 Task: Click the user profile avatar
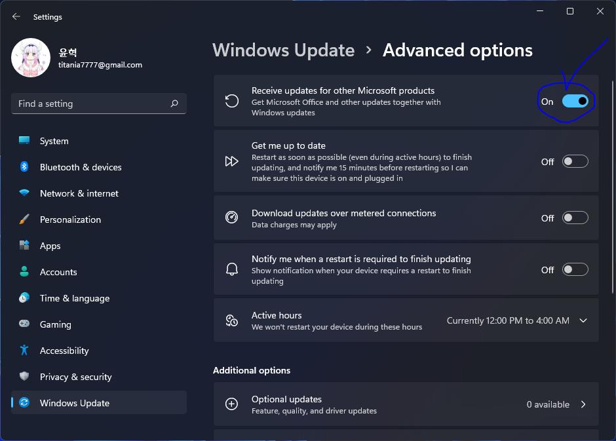31,58
